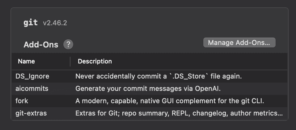Click the Description column header
Screen dimensions: 296x130
click(x=95, y=61)
